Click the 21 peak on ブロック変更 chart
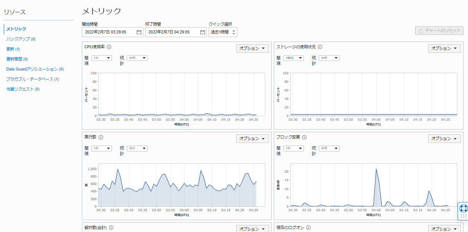 (376, 169)
